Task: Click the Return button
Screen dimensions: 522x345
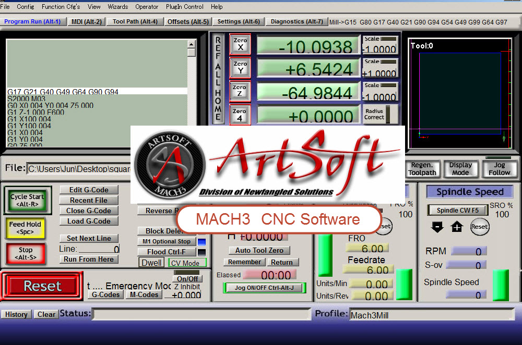Action: [x=282, y=262]
